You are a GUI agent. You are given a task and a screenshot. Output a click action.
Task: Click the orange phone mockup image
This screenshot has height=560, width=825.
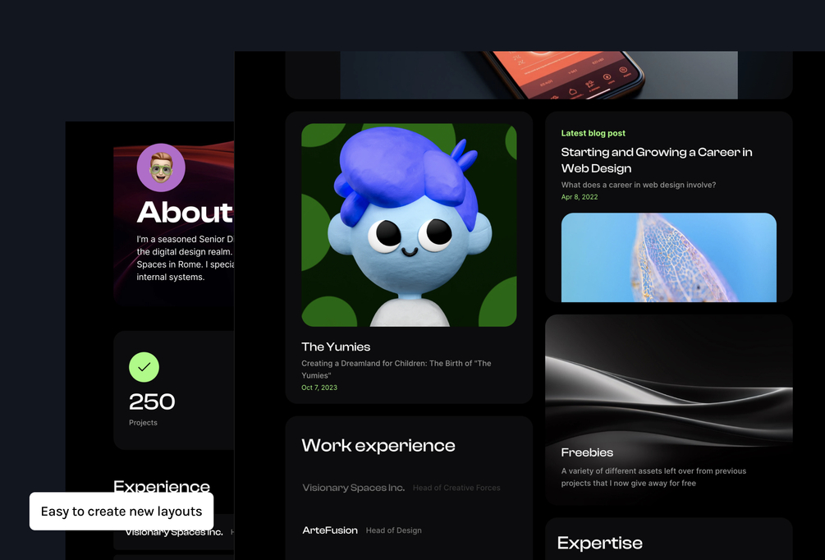coord(539,75)
